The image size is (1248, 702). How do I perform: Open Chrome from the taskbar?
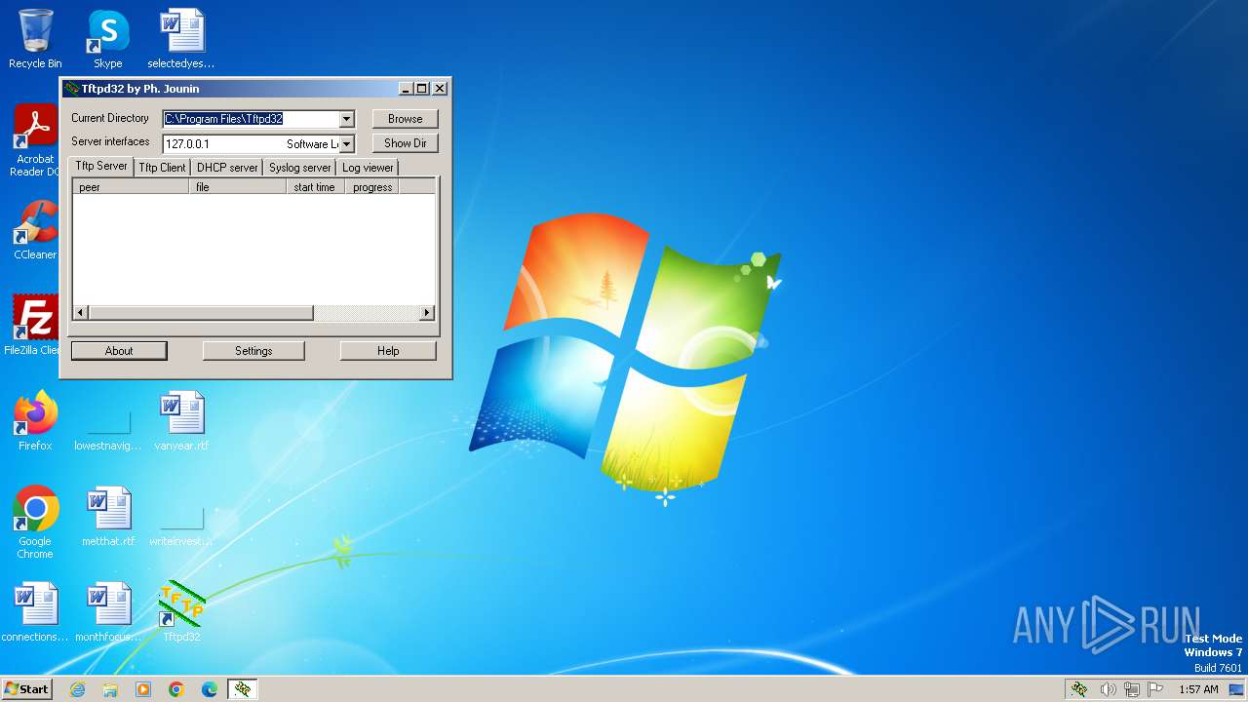[x=176, y=689]
